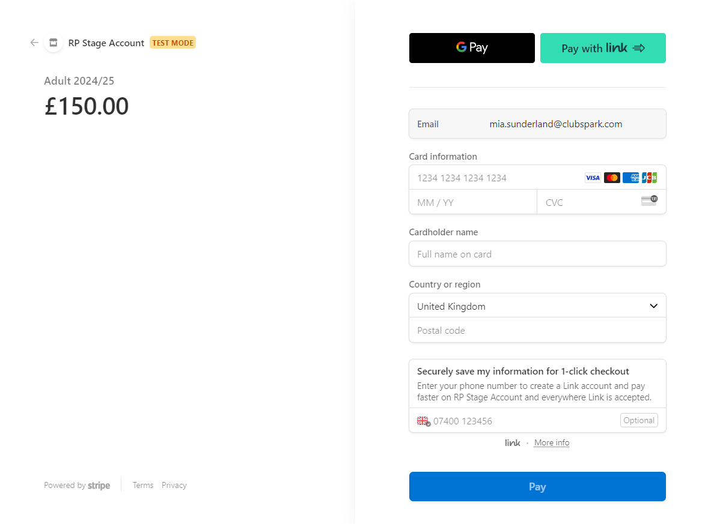Pay using the Google Pay button

472,48
